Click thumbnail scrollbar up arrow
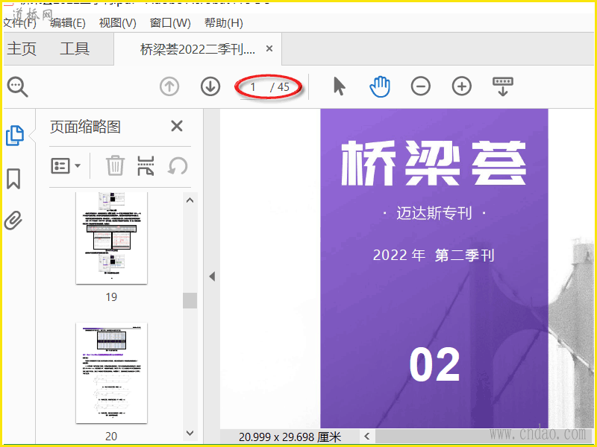 [x=190, y=200]
